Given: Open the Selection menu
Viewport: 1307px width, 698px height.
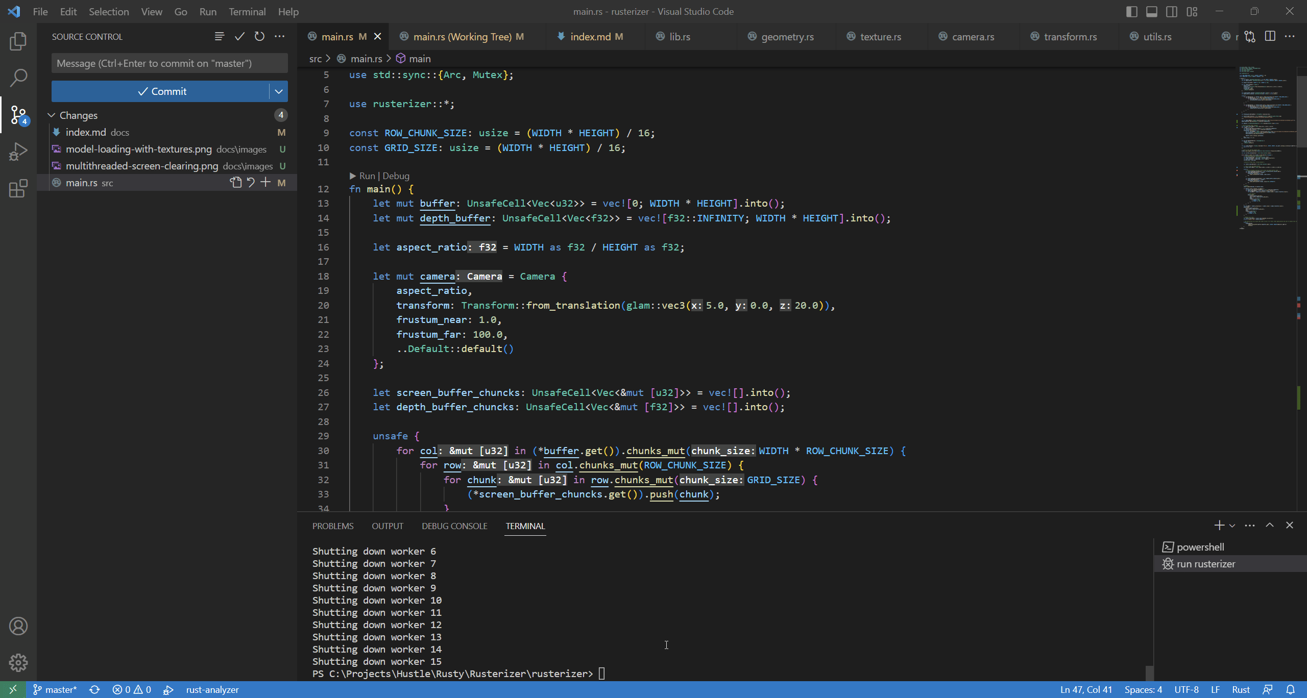Looking at the screenshot, I should (109, 12).
